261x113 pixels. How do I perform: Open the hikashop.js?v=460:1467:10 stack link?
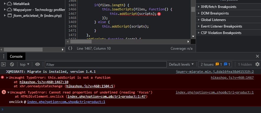(x=44, y=82)
